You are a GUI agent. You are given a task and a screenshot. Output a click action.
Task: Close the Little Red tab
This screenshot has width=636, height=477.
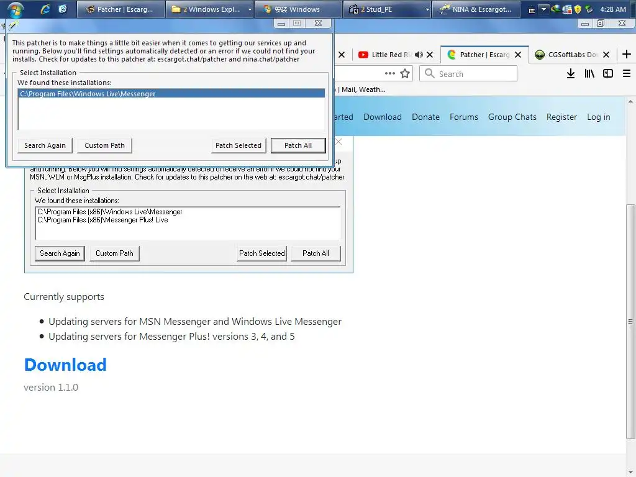[430, 55]
